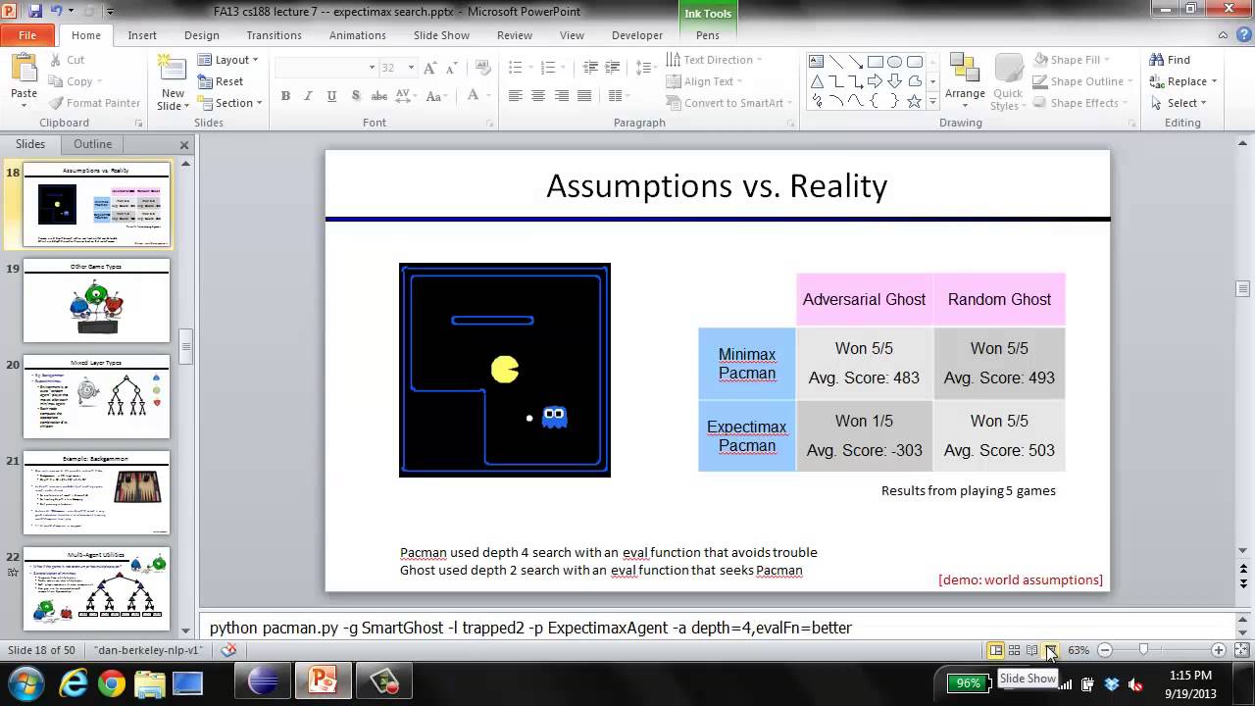Adjust the zoom slider handle
Screen dimensions: 1255x706
tap(1143, 650)
